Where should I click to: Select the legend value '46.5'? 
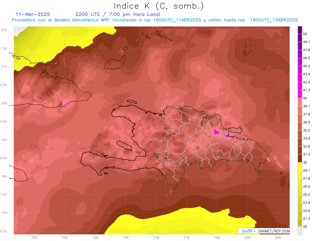point(307,58)
